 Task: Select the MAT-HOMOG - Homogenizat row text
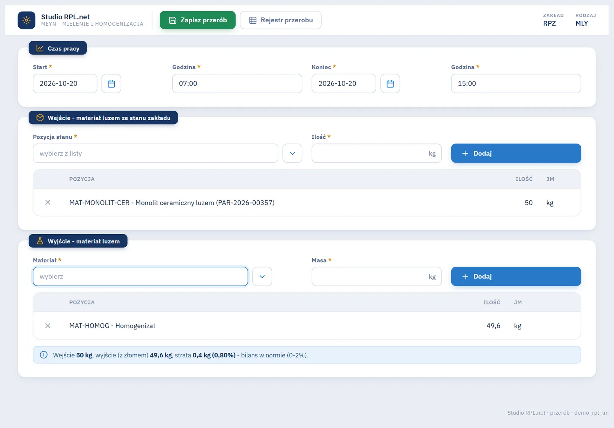(x=112, y=326)
